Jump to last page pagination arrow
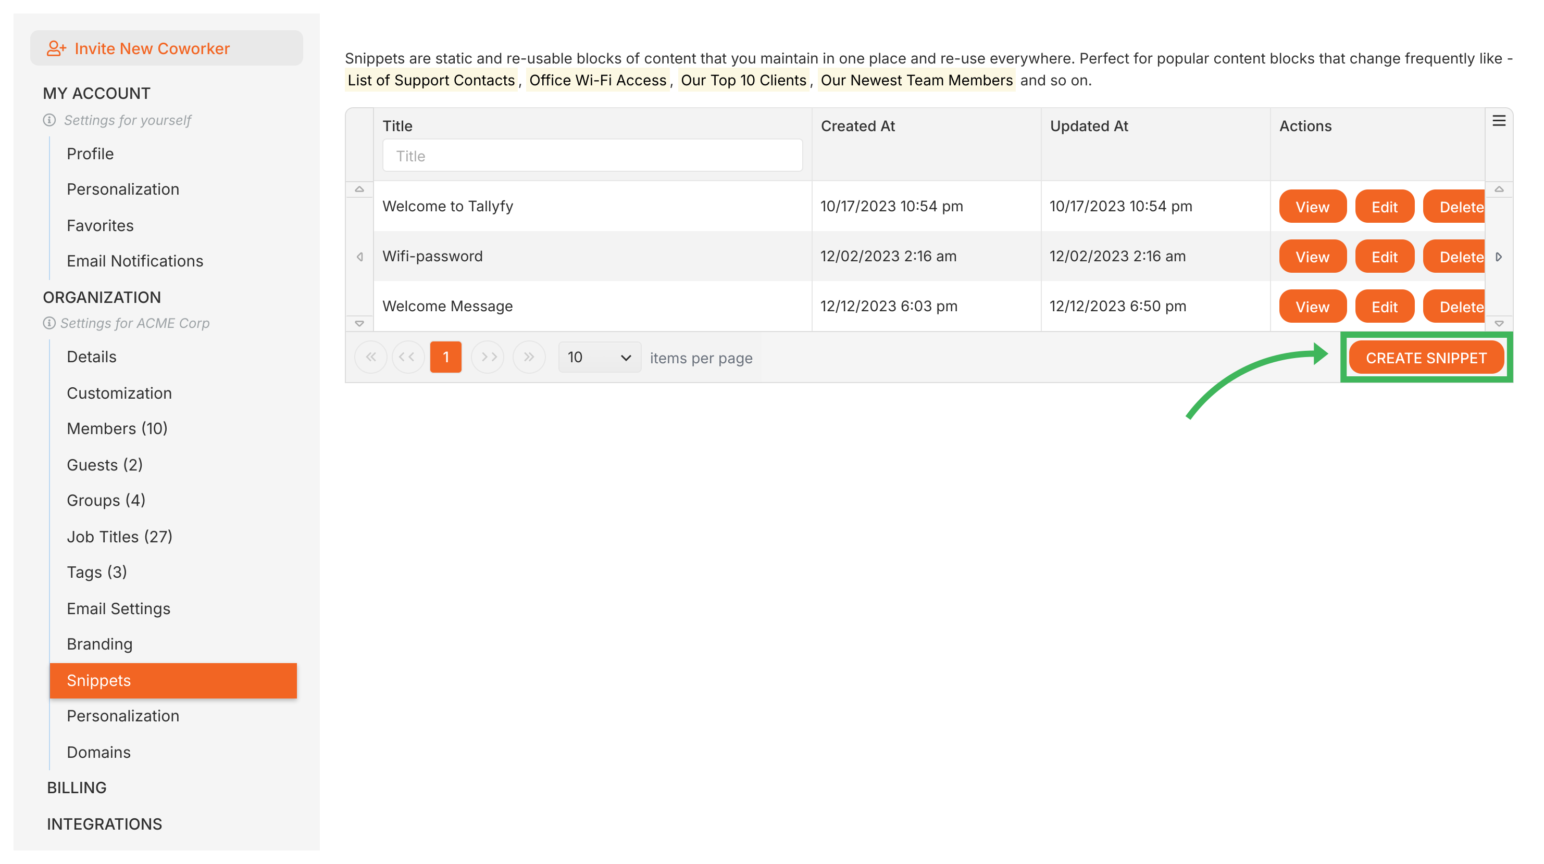 click(529, 358)
